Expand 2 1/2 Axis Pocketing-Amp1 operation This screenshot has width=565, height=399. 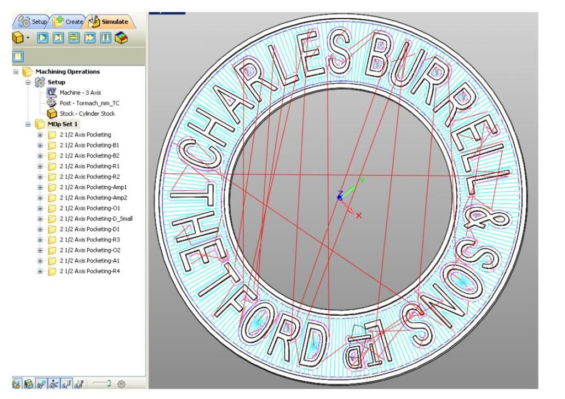click(x=40, y=187)
